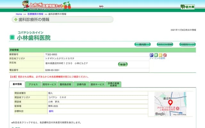205x128 pixels.
Task: Switch to the 提供サービス tab
Action: click(x=97, y=84)
